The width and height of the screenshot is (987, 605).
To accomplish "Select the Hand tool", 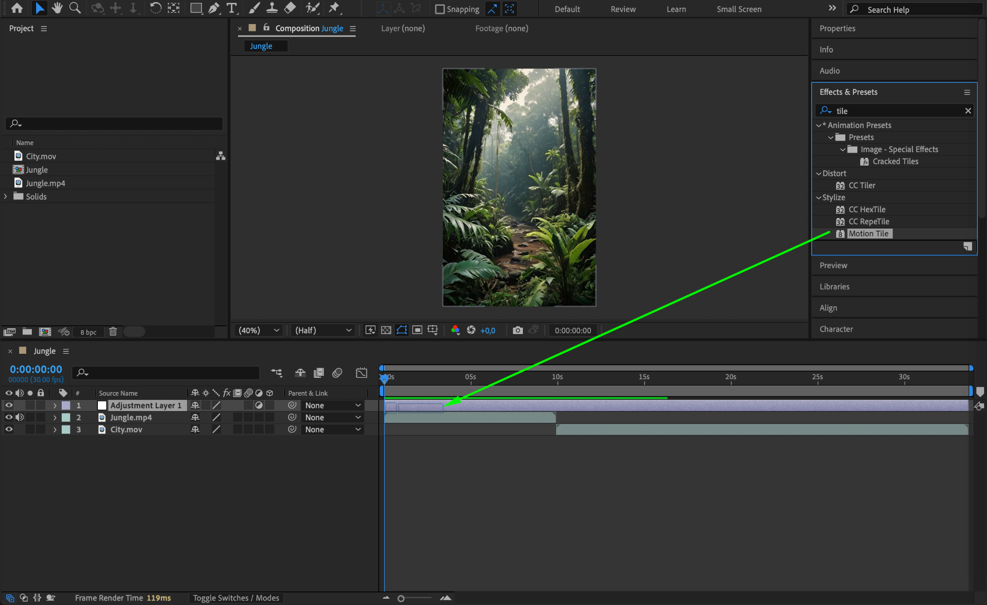I will coord(57,8).
